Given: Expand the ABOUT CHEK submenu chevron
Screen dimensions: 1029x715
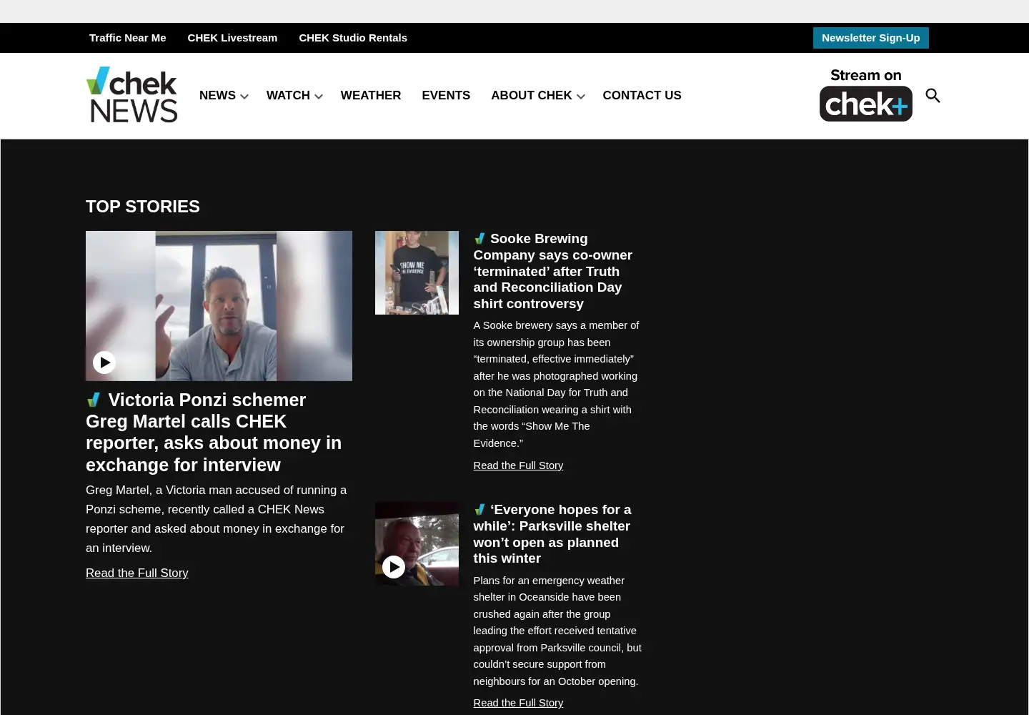Looking at the screenshot, I should [581, 96].
